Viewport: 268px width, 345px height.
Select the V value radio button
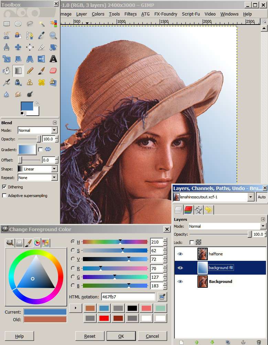[x=73, y=259]
